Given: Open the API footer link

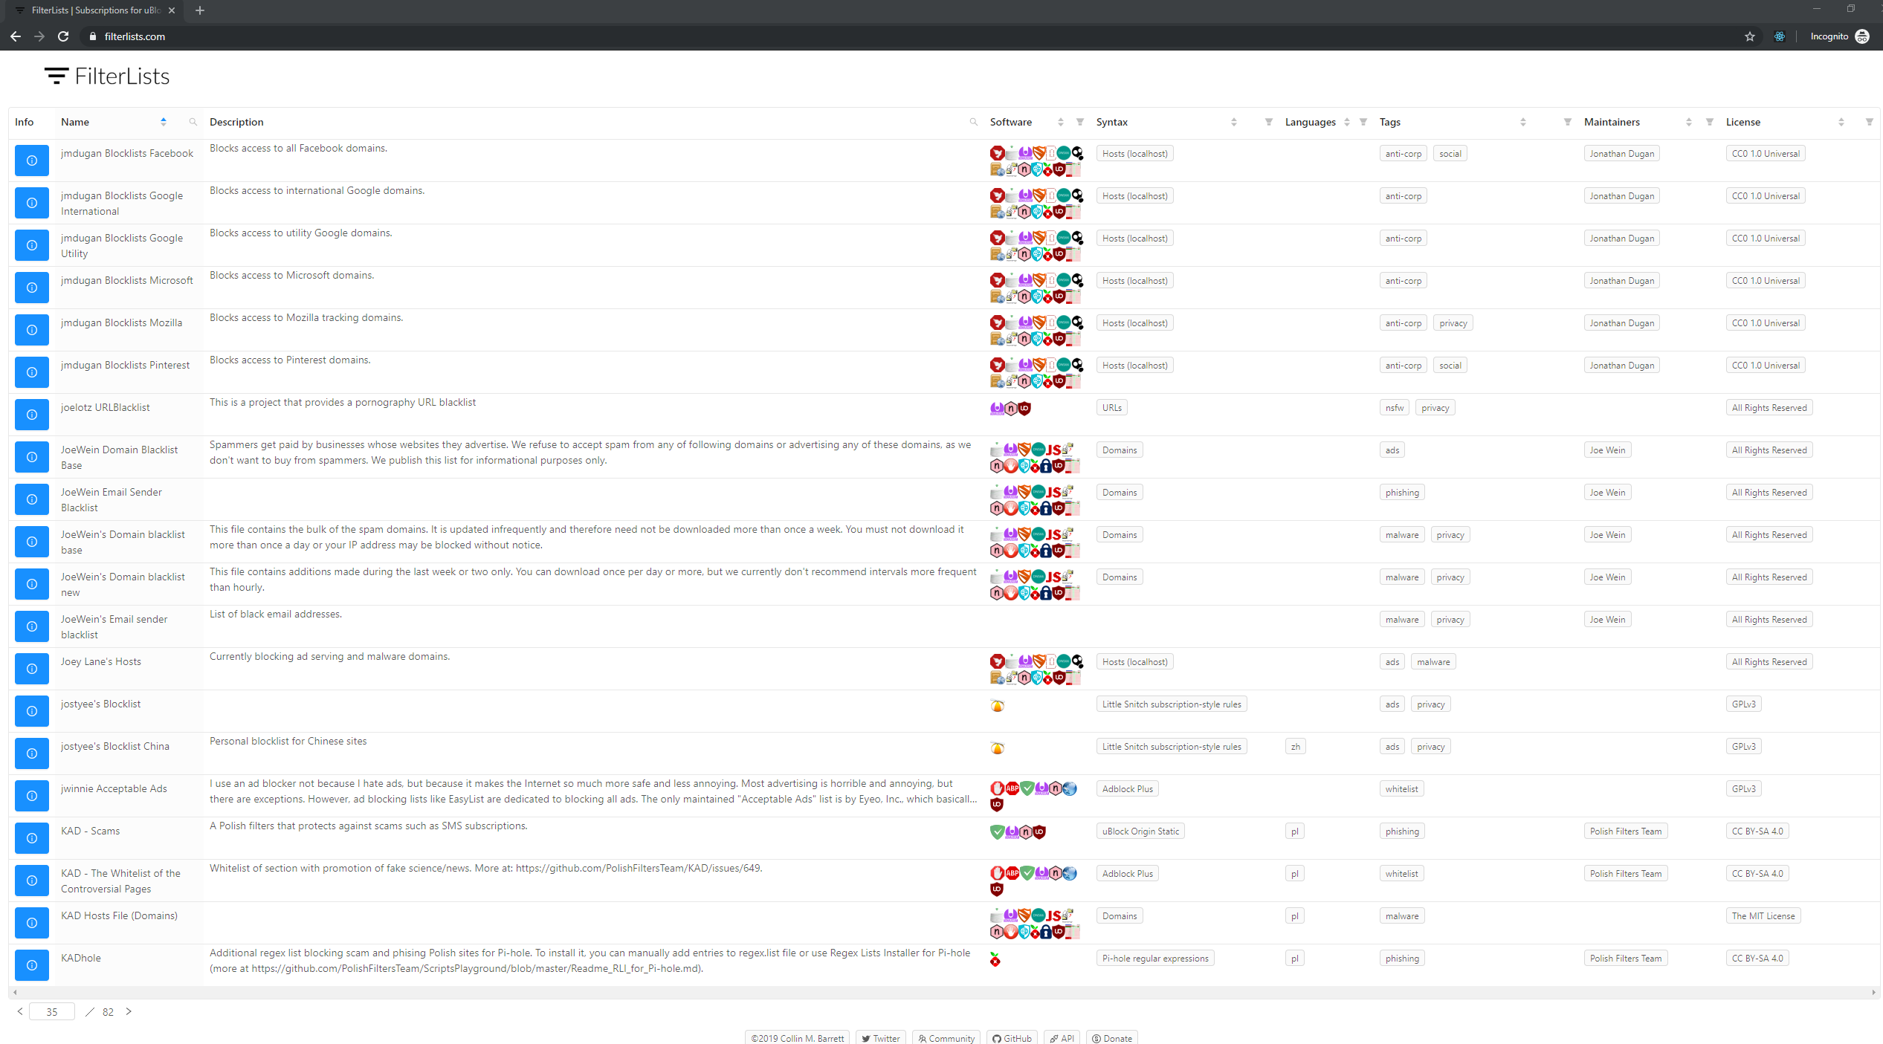Looking at the screenshot, I should [x=1062, y=1038].
